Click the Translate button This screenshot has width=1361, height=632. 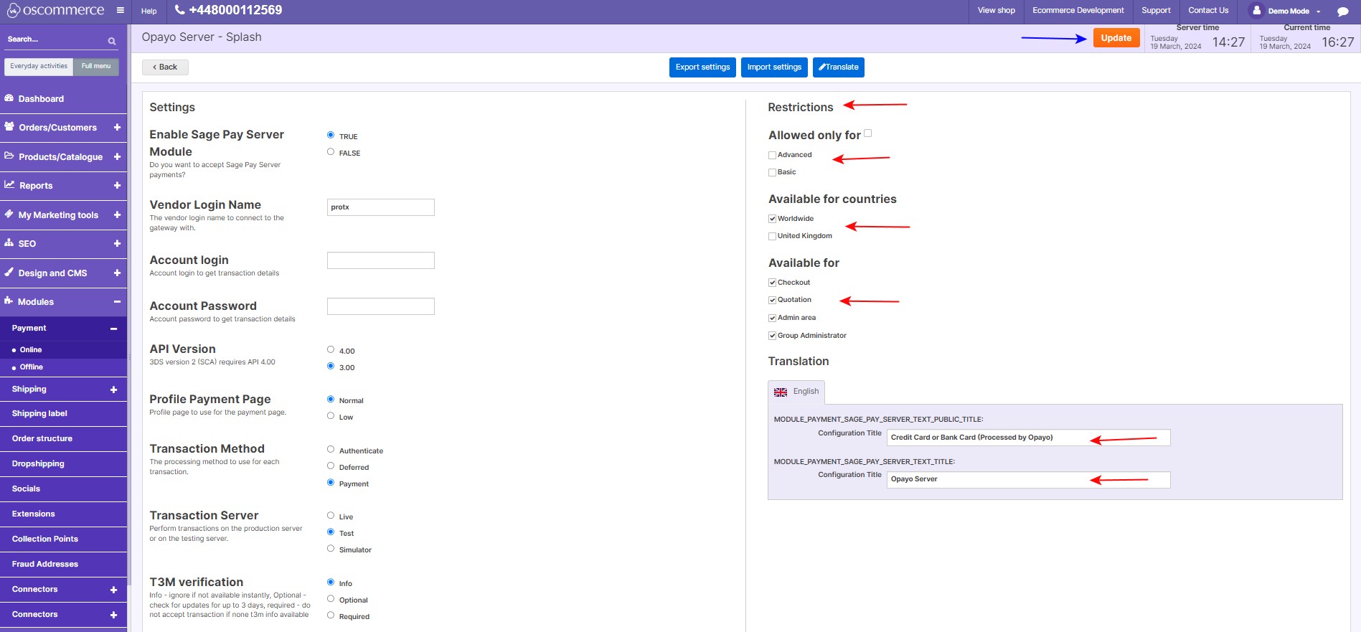[x=839, y=67]
